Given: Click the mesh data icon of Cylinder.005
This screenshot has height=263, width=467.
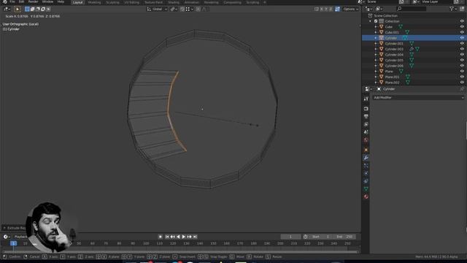Looking at the screenshot, I should pyautogui.click(x=412, y=60).
